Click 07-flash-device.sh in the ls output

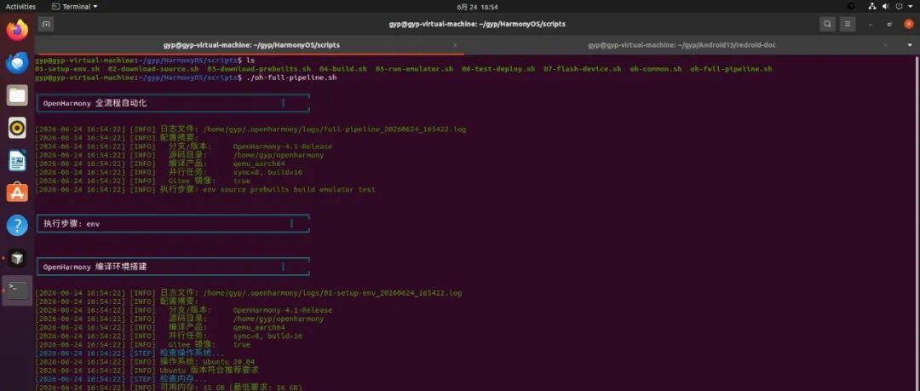coord(582,69)
